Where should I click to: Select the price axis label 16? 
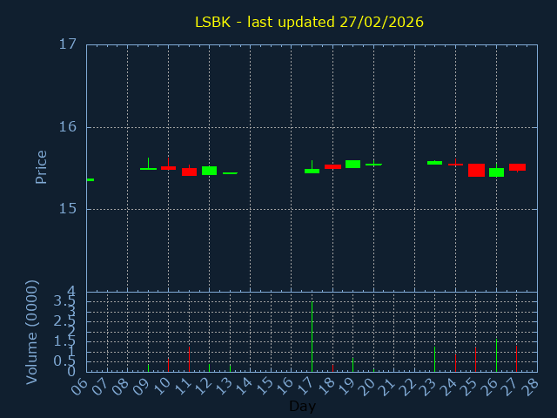(x=68, y=127)
